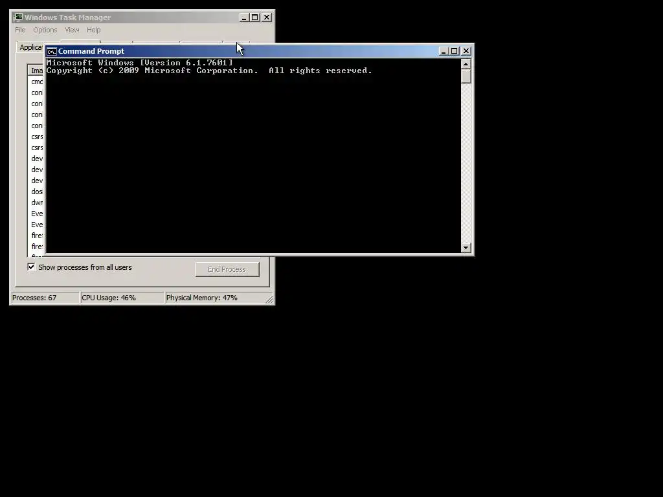Click the Command Prompt scroll down arrow

(x=466, y=248)
